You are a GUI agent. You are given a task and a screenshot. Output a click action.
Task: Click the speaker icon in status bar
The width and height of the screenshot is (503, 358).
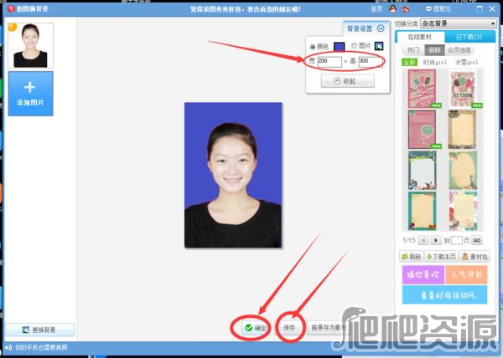8,347
